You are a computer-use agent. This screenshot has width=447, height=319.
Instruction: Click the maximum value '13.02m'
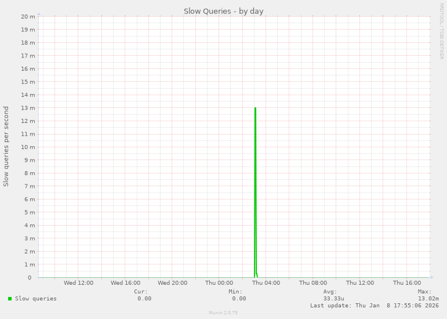click(428, 299)
